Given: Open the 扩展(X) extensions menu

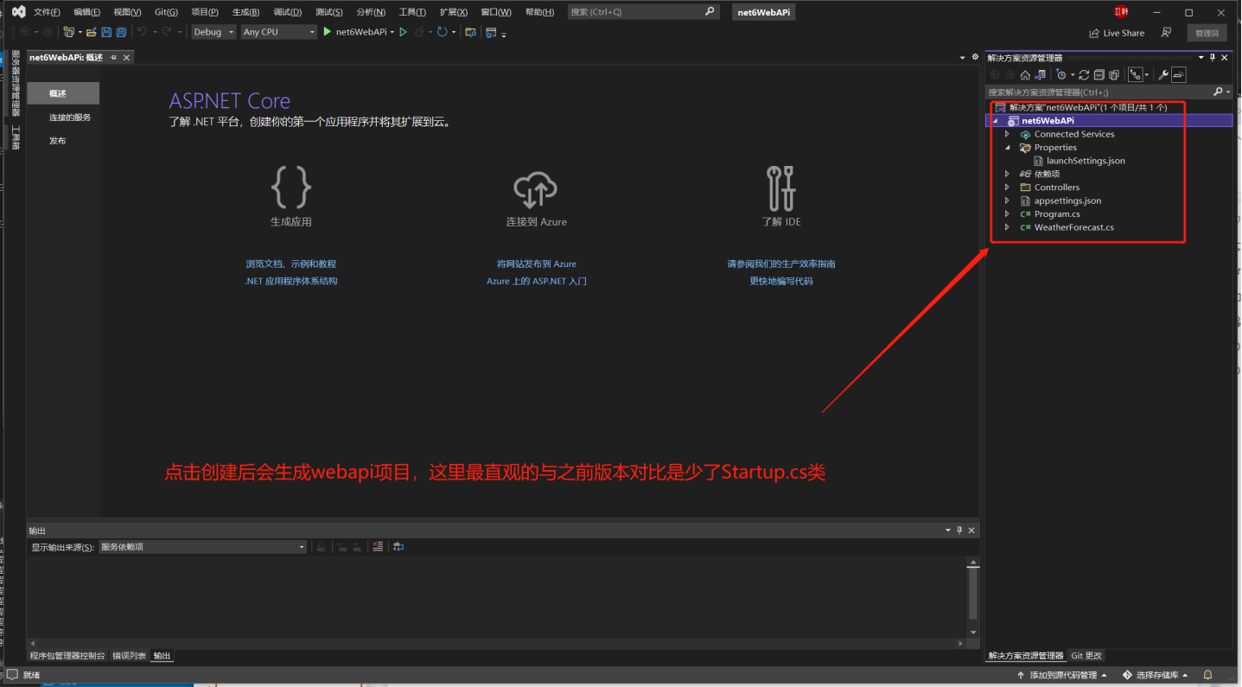Looking at the screenshot, I should coord(453,12).
